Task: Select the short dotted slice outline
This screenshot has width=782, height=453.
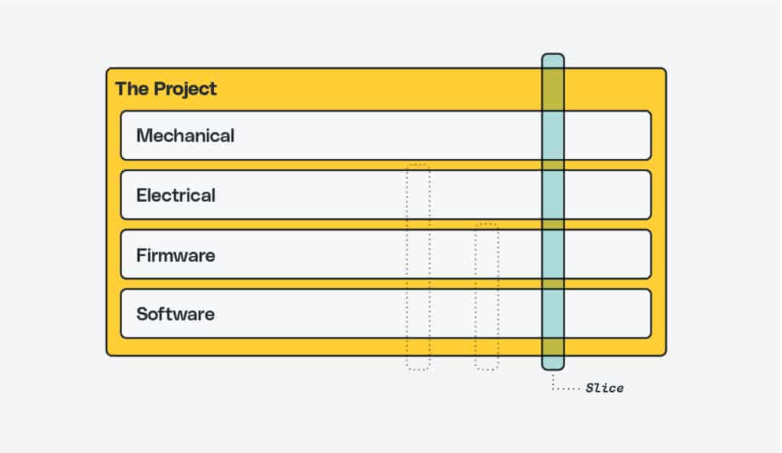Action: [x=486, y=297]
